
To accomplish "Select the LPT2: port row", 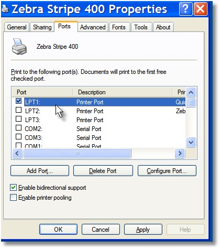I will 98,111.
